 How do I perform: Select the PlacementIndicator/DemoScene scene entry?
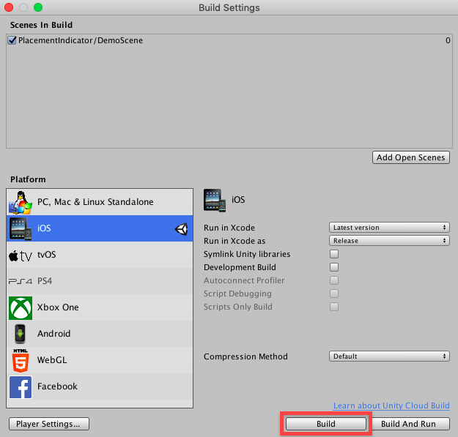coord(229,40)
